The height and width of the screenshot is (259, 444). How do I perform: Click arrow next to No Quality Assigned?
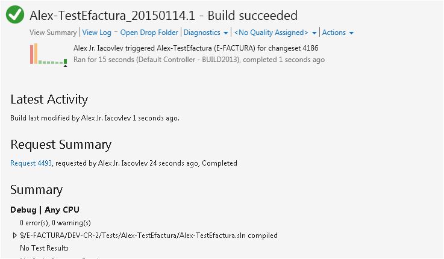point(314,33)
